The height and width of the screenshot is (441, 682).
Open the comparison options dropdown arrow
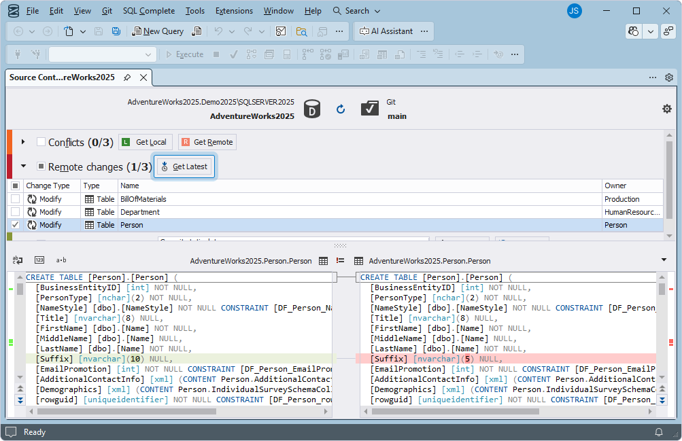(664, 260)
